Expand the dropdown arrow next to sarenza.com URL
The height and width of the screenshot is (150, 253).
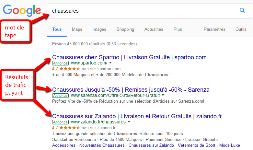coord(163,95)
